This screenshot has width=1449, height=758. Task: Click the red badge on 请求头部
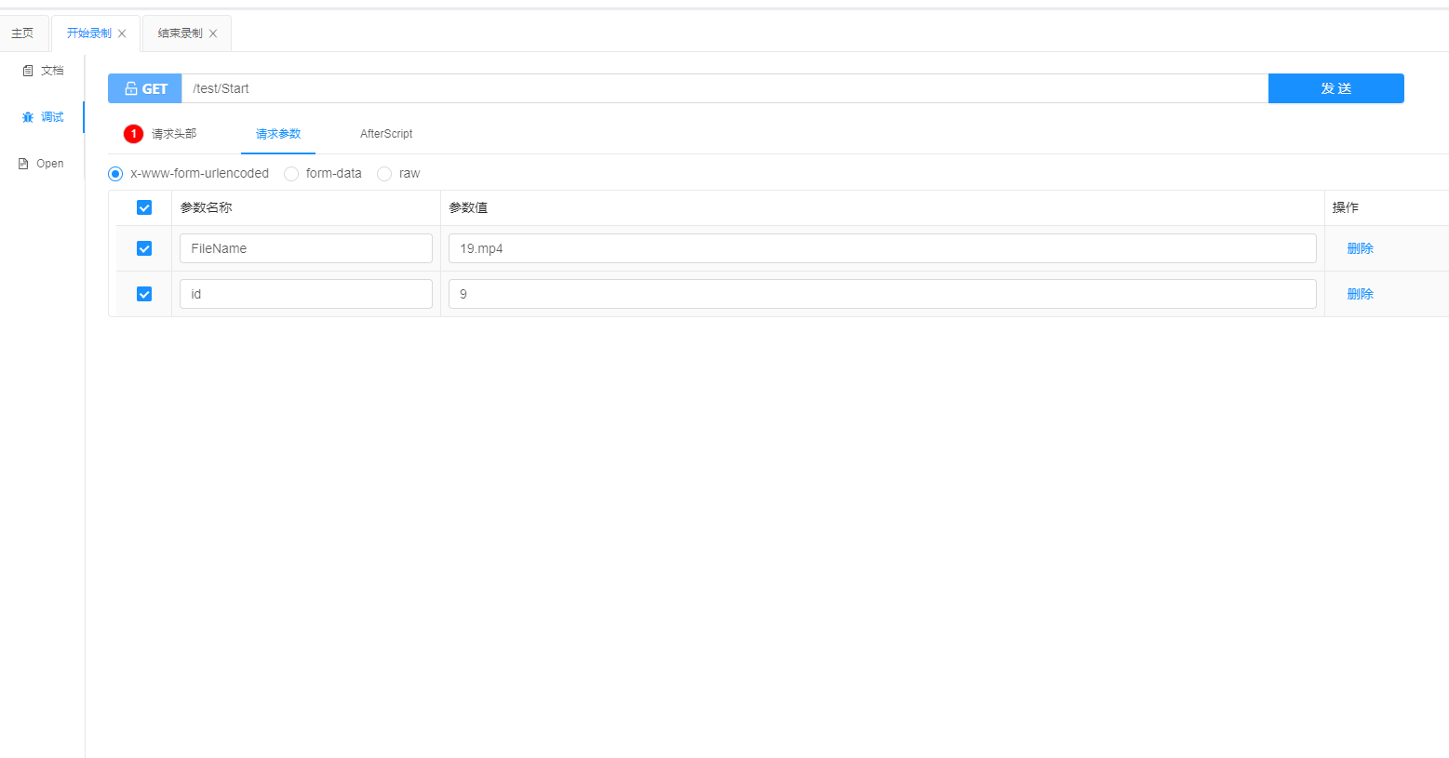pos(133,133)
